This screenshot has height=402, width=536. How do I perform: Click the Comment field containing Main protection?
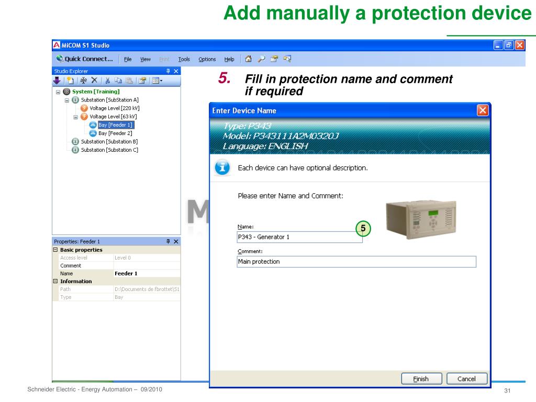(356, 262)
